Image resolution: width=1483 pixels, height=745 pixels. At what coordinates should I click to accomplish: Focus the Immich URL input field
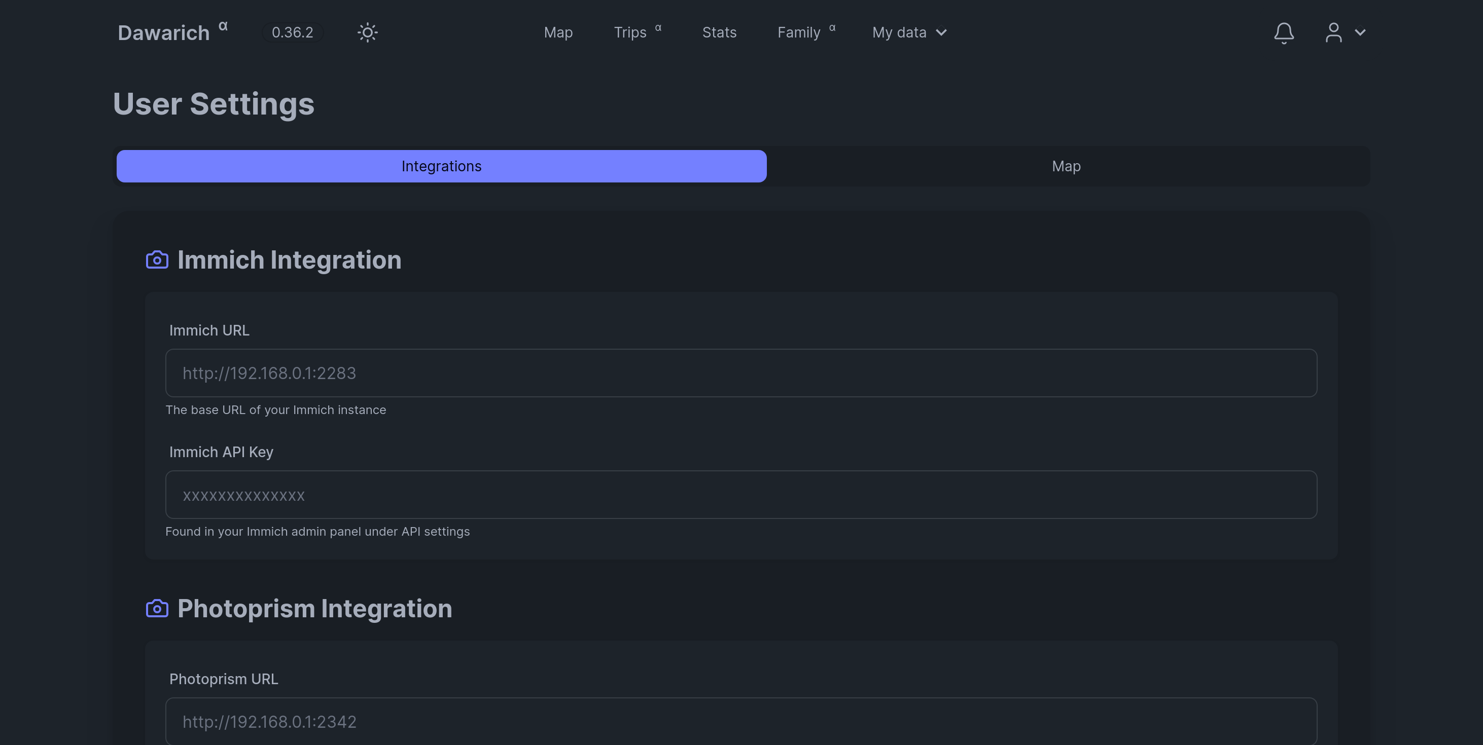[741, 373]
